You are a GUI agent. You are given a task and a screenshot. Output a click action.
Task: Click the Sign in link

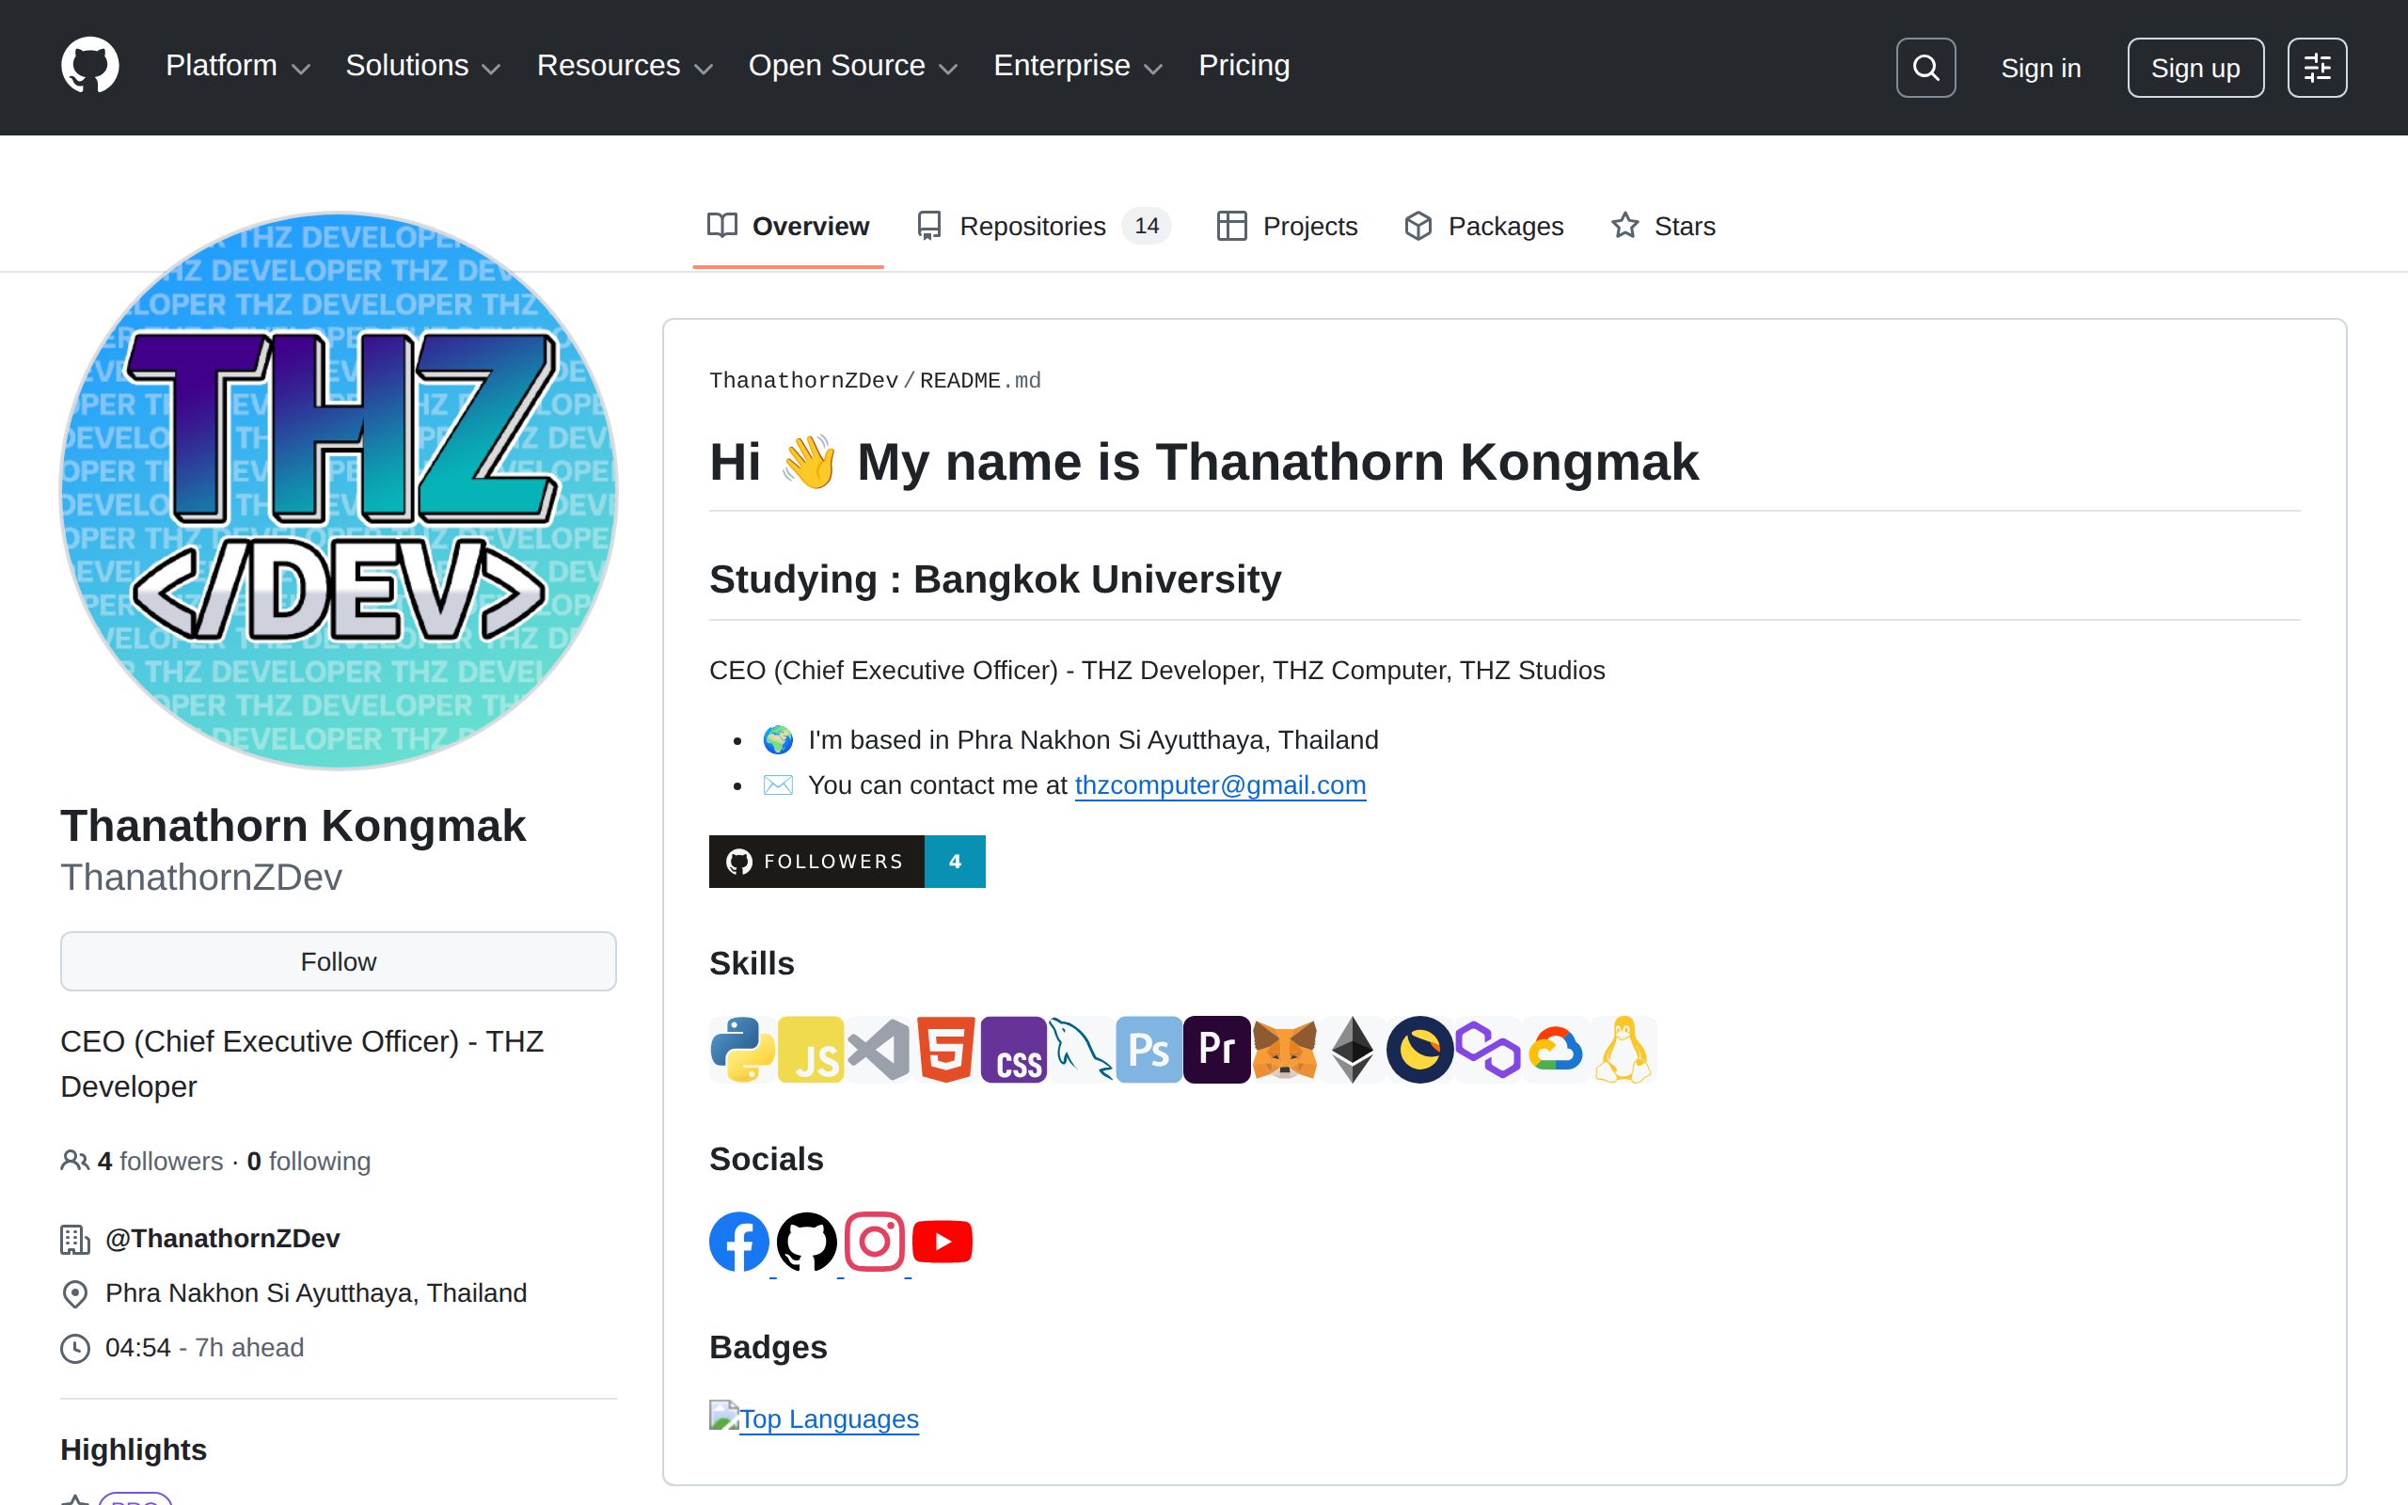tap(2041, 68)
